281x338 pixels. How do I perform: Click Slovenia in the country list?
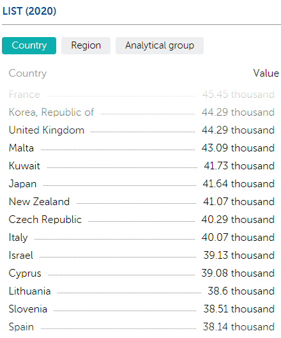142,309
